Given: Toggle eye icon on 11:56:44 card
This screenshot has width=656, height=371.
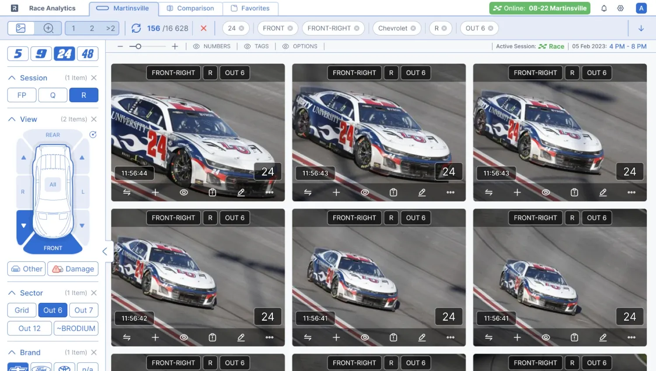Looking at the screenshot, I should tap(184, 192).
